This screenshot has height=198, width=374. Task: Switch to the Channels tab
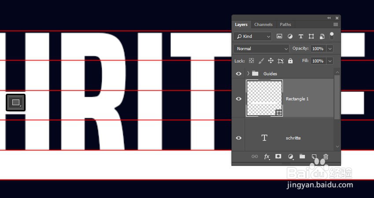[263, 25]
